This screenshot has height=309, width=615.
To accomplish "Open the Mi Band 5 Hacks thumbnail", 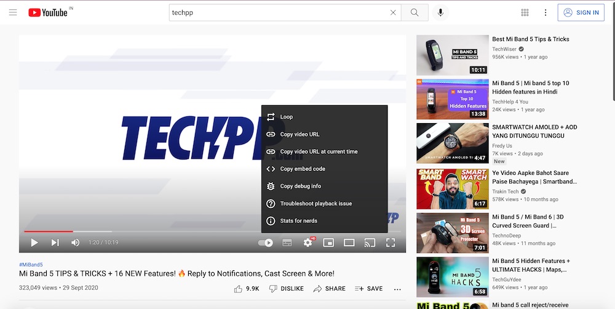I will pyautogui.click(x=453, y=277).
